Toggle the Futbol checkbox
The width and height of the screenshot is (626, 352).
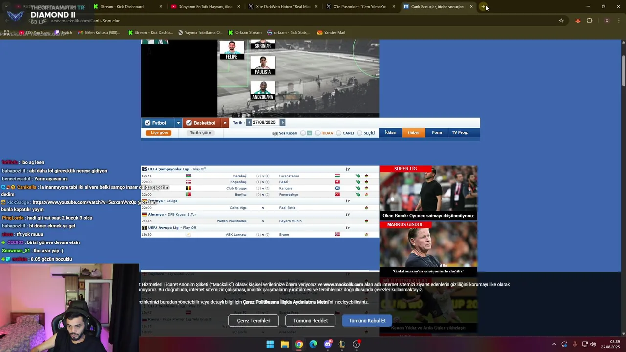click(x=148, y=123)
